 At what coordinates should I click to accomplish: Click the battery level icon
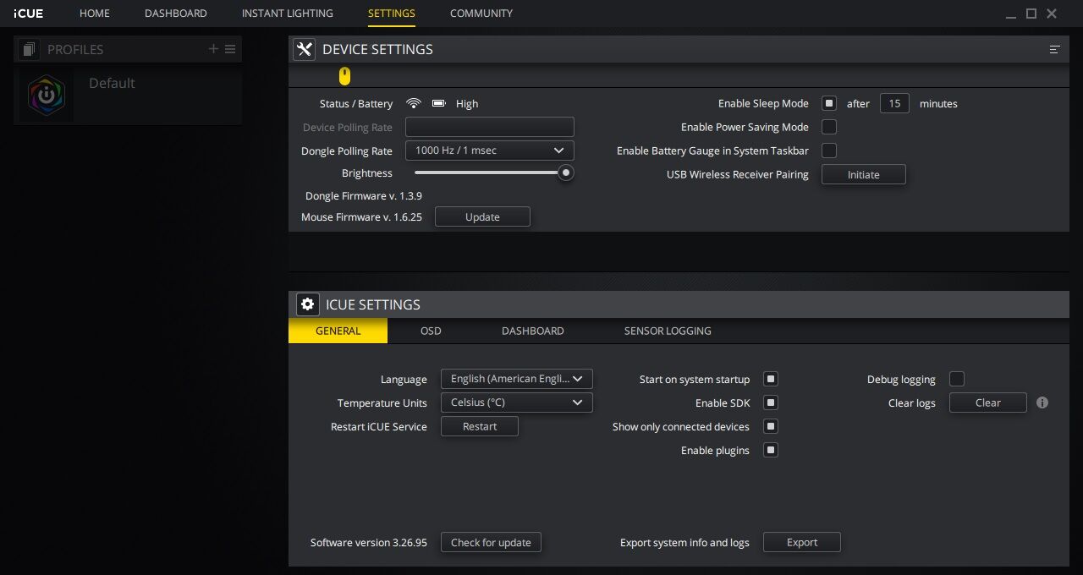tap(439, 103)
